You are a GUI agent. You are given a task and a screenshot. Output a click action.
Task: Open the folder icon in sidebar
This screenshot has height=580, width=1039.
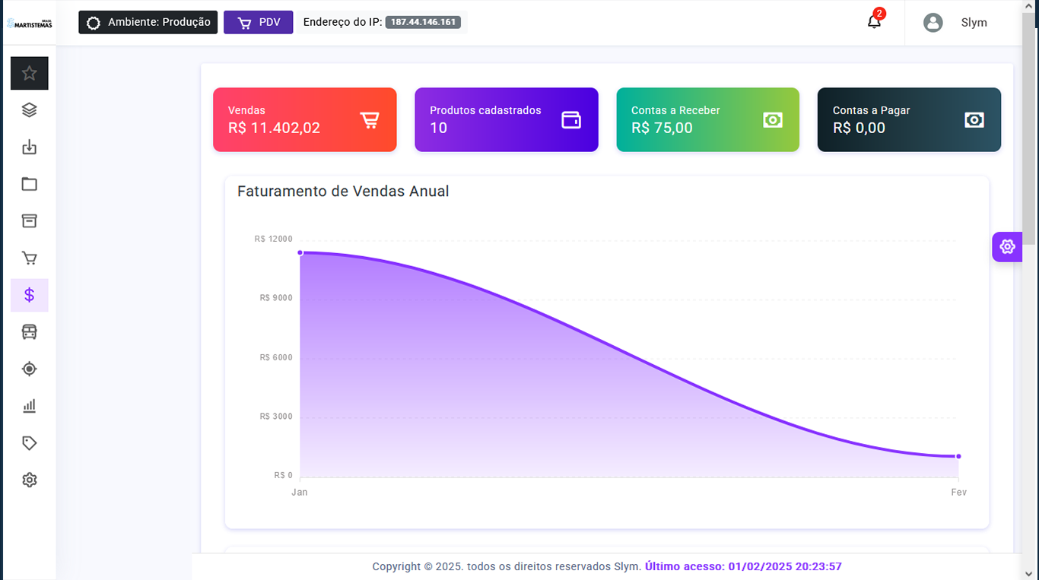click(30, 184)
